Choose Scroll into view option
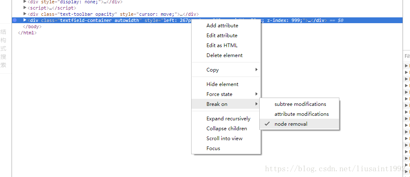410x177 pixels. point(226,139)
